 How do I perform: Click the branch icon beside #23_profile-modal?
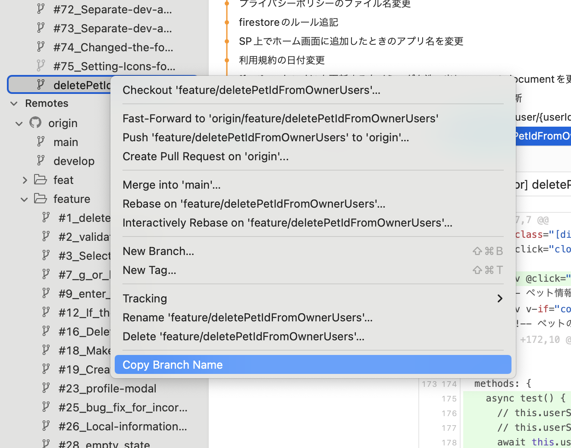[46, 388]
